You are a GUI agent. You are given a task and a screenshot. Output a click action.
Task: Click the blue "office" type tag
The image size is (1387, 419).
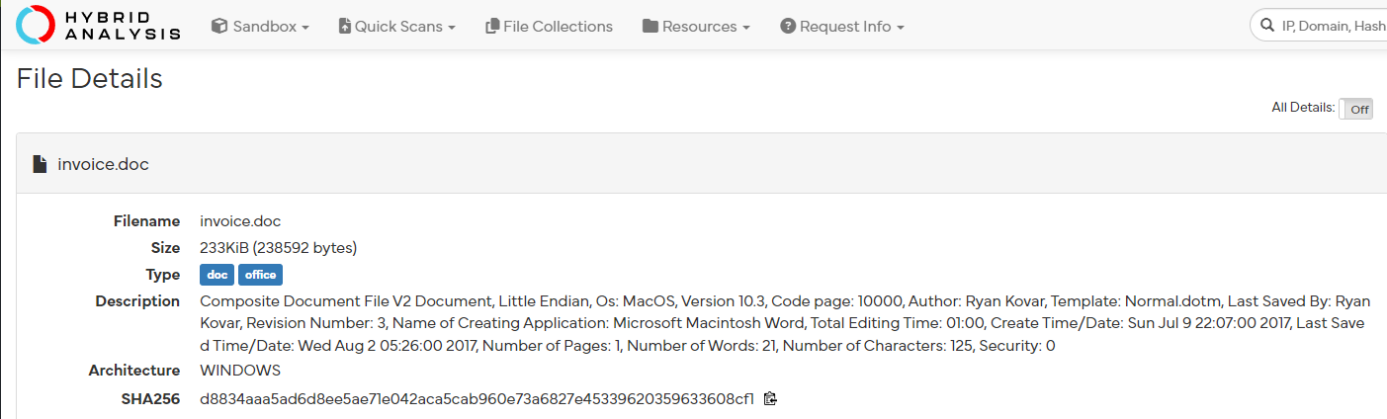(x=260, y=275)
